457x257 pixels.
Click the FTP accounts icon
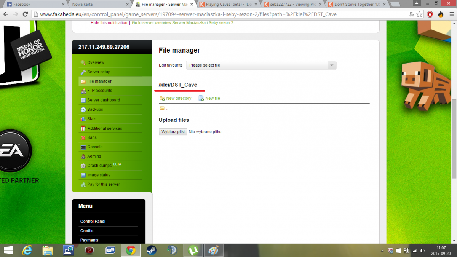coord(83,91)
